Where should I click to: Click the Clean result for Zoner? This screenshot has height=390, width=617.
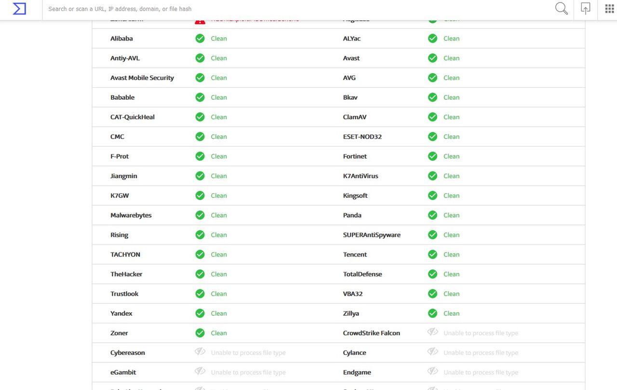(219, 333)
